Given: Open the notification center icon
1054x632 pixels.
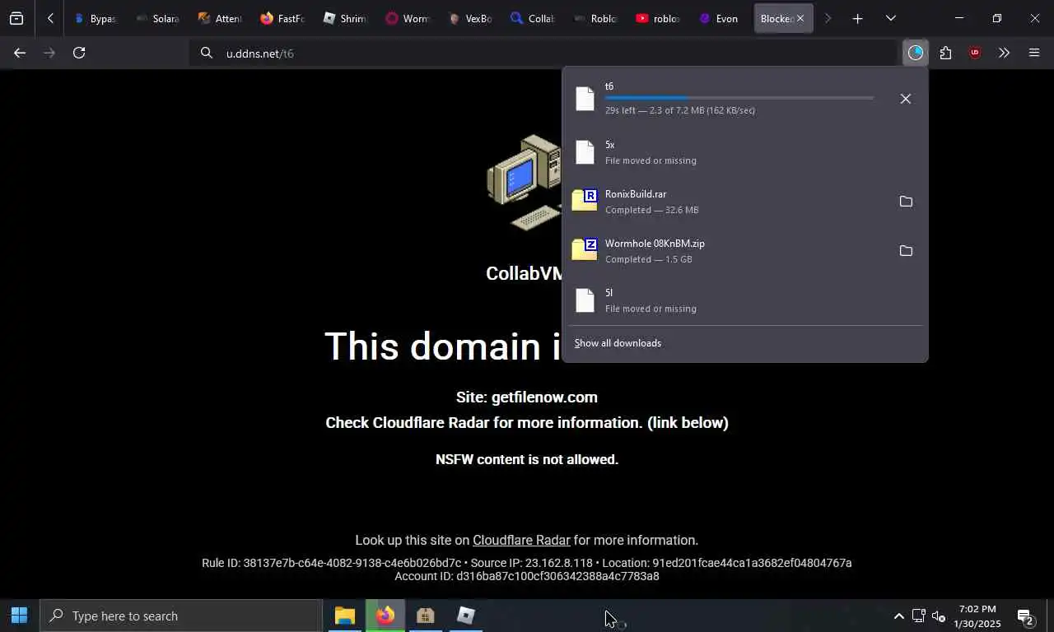Looking at the screenshot, I should (x=1025, y=616).
